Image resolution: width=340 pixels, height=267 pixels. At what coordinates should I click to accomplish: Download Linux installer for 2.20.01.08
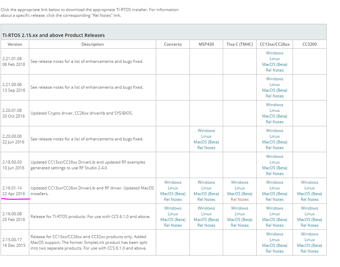coord(274,110)
